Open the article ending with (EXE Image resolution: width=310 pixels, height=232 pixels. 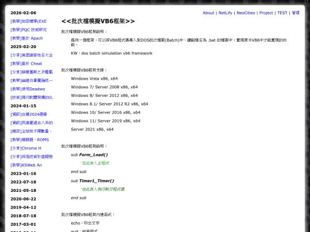pyautogui.click(x=29, y=21)
